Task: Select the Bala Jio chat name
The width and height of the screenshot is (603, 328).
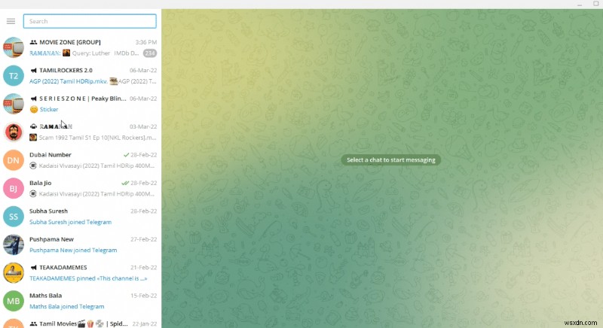Action: pos(41,183)
